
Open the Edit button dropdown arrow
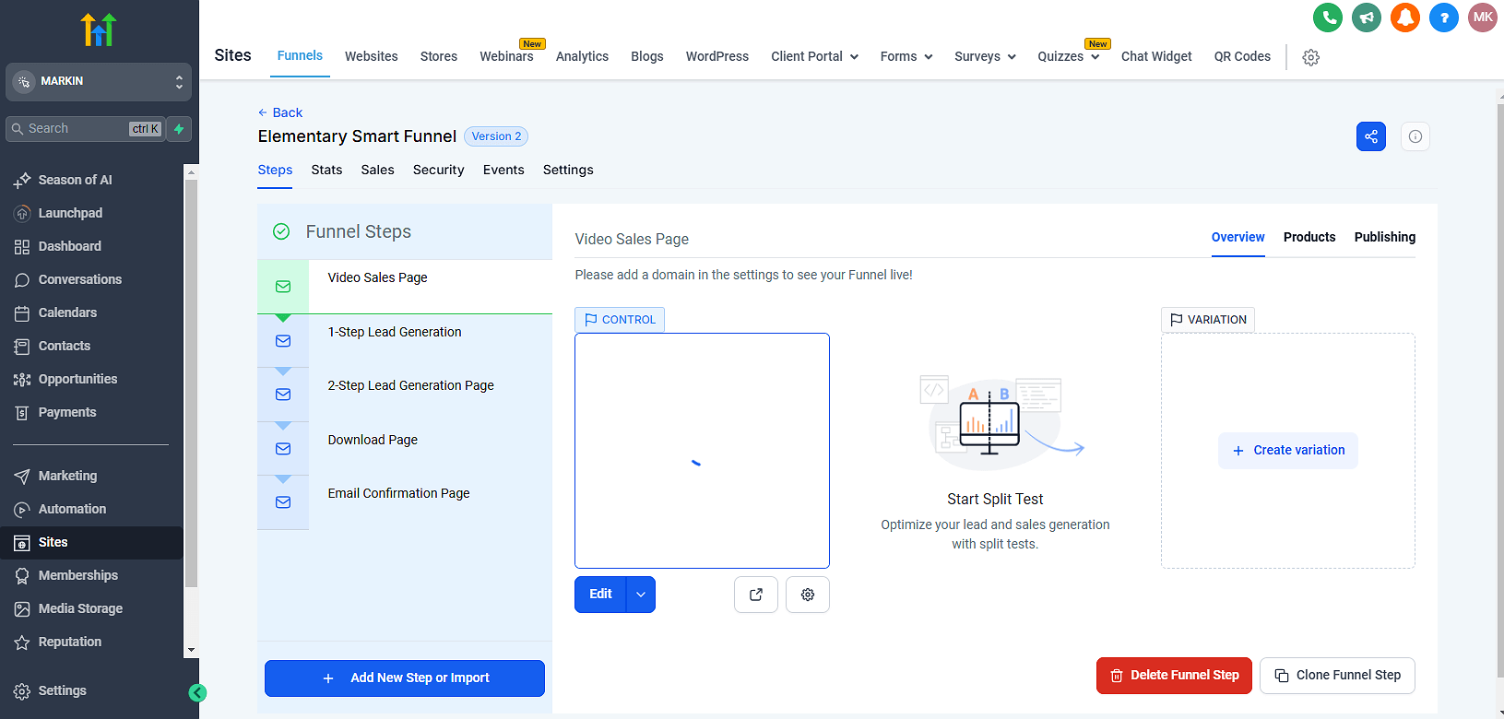[641, 595]
